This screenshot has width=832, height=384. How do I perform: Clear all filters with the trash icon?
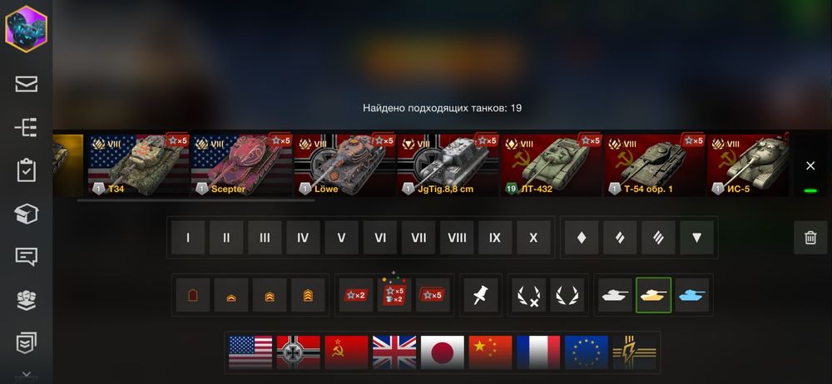click(x=810, y=238)
